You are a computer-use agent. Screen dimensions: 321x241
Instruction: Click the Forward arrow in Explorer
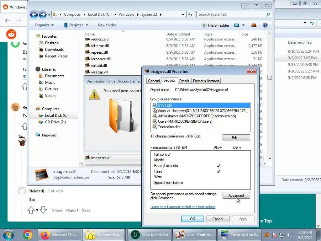(x=43, y=14)
